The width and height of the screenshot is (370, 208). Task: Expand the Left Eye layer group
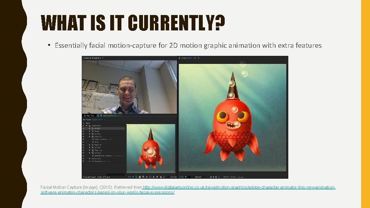tap(89, 134)
